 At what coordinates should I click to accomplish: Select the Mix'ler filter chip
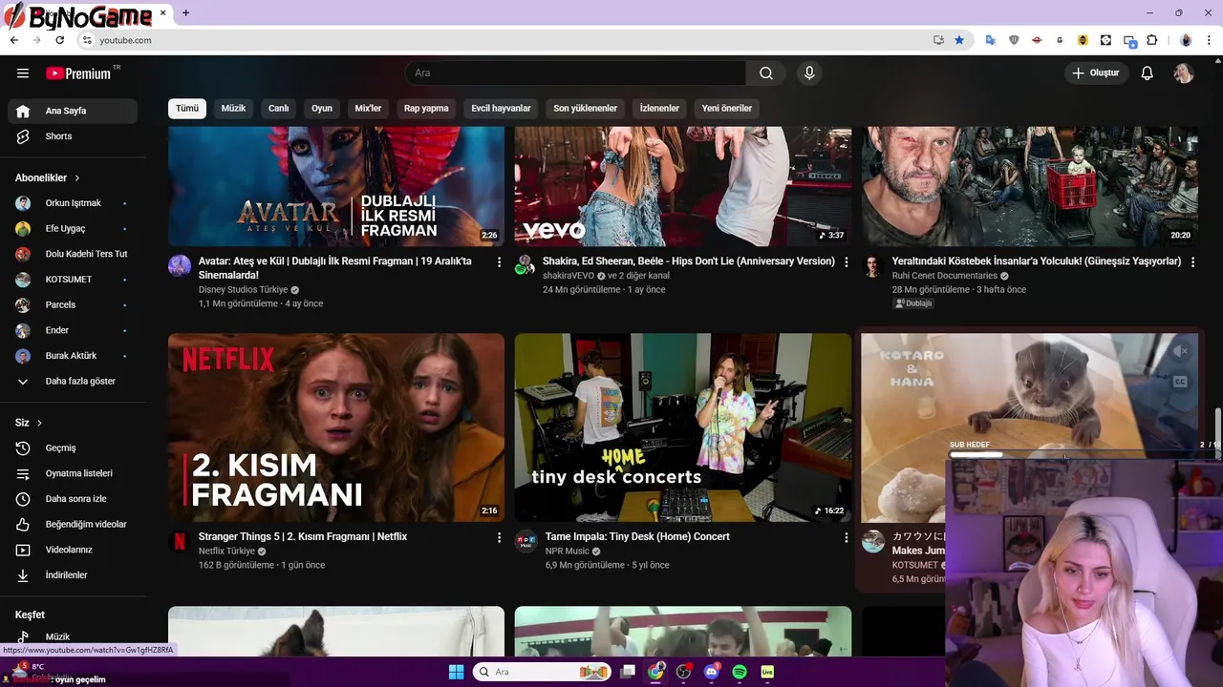[368, 108]
